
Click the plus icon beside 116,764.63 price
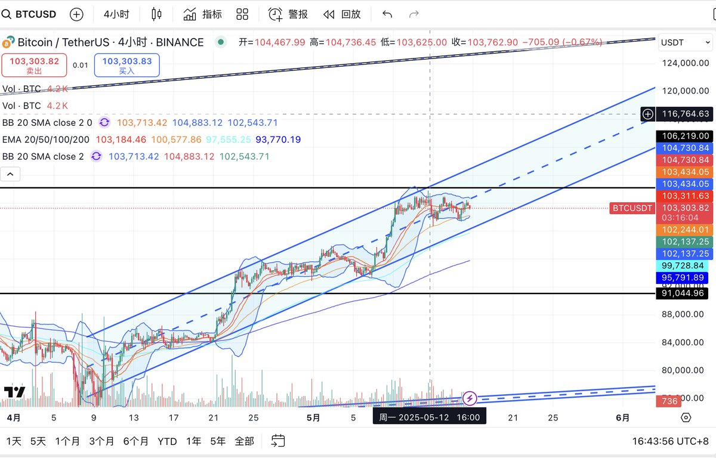tap(648, 114)
